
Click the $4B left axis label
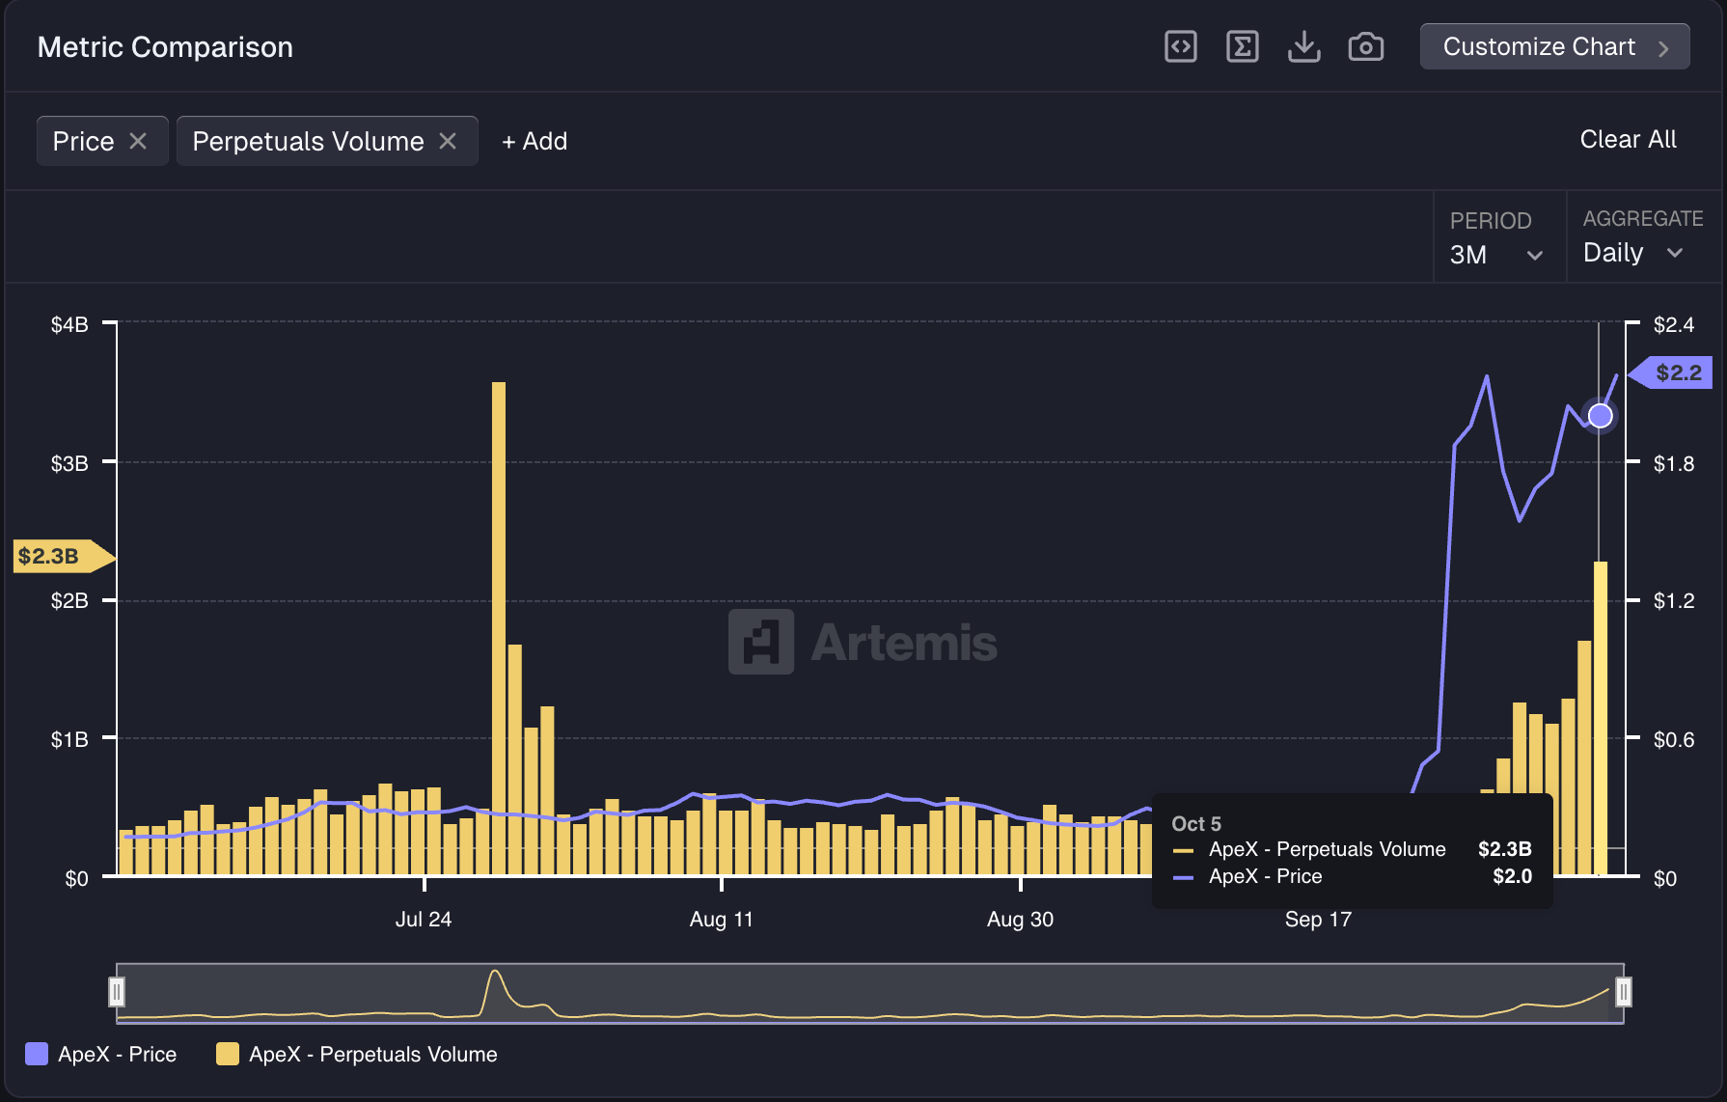pos(69,324)
